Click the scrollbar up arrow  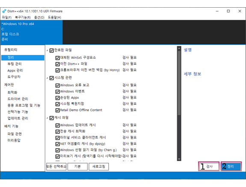tap(179, 49)
